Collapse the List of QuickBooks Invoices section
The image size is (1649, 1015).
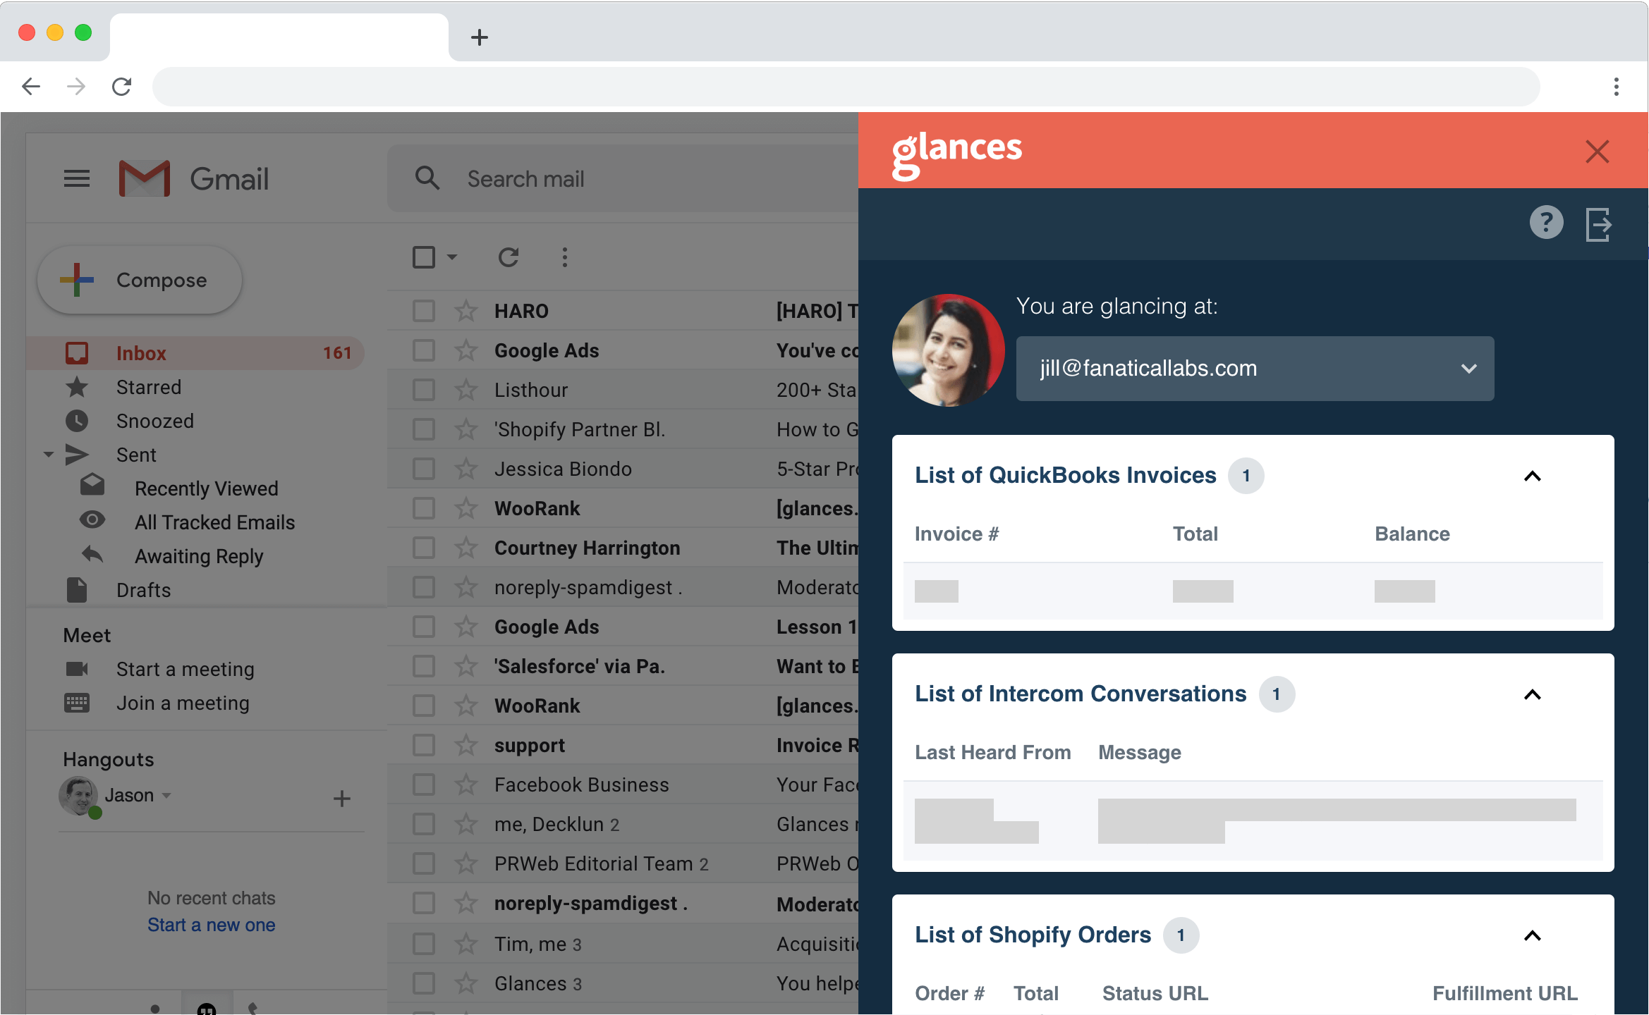(1532, 476)
